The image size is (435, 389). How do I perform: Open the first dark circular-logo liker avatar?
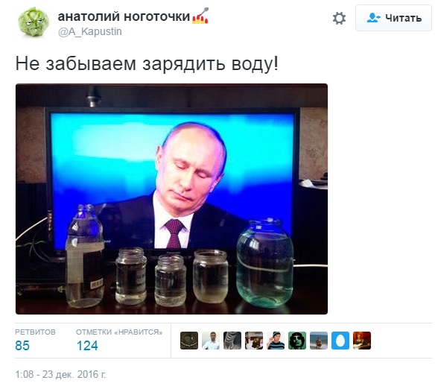(x=189, y=341)
